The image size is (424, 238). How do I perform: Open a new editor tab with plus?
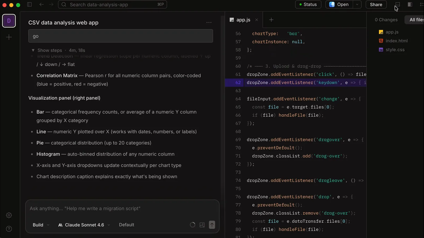coord(271,20)
